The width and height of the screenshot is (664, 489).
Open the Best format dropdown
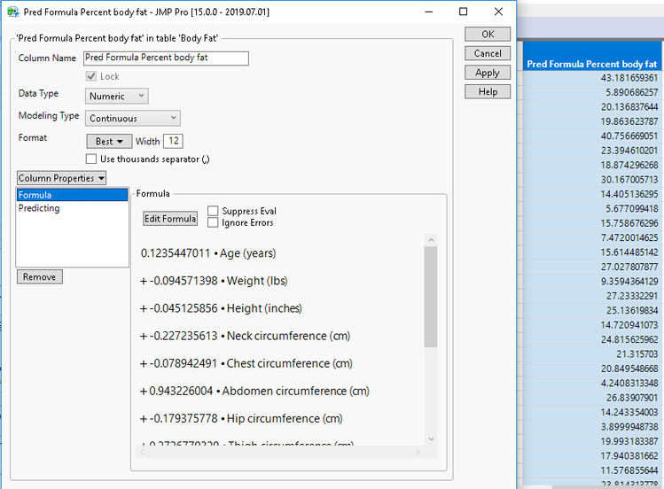pyautogui.click(x=109, y=141)
